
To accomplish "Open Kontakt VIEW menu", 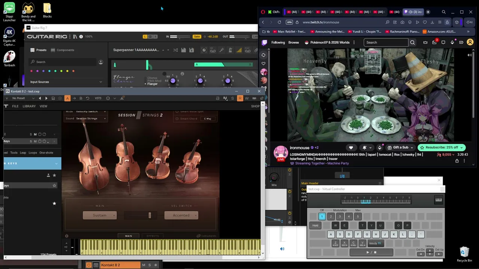I will (43, 106).
